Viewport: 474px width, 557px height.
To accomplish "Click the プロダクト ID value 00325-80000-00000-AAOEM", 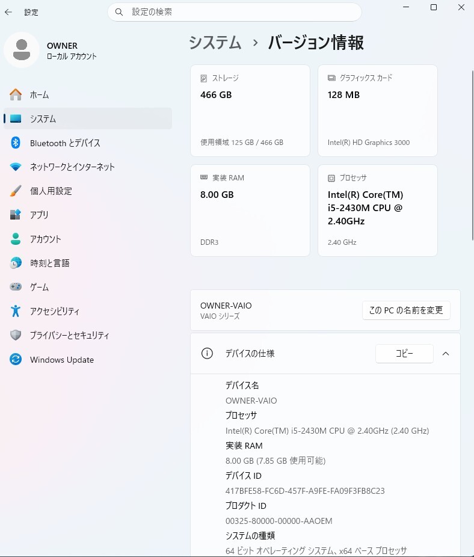I will [x=279, y=521].
